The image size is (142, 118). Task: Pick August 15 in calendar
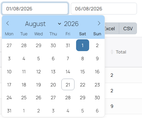[x=82, y=72]
